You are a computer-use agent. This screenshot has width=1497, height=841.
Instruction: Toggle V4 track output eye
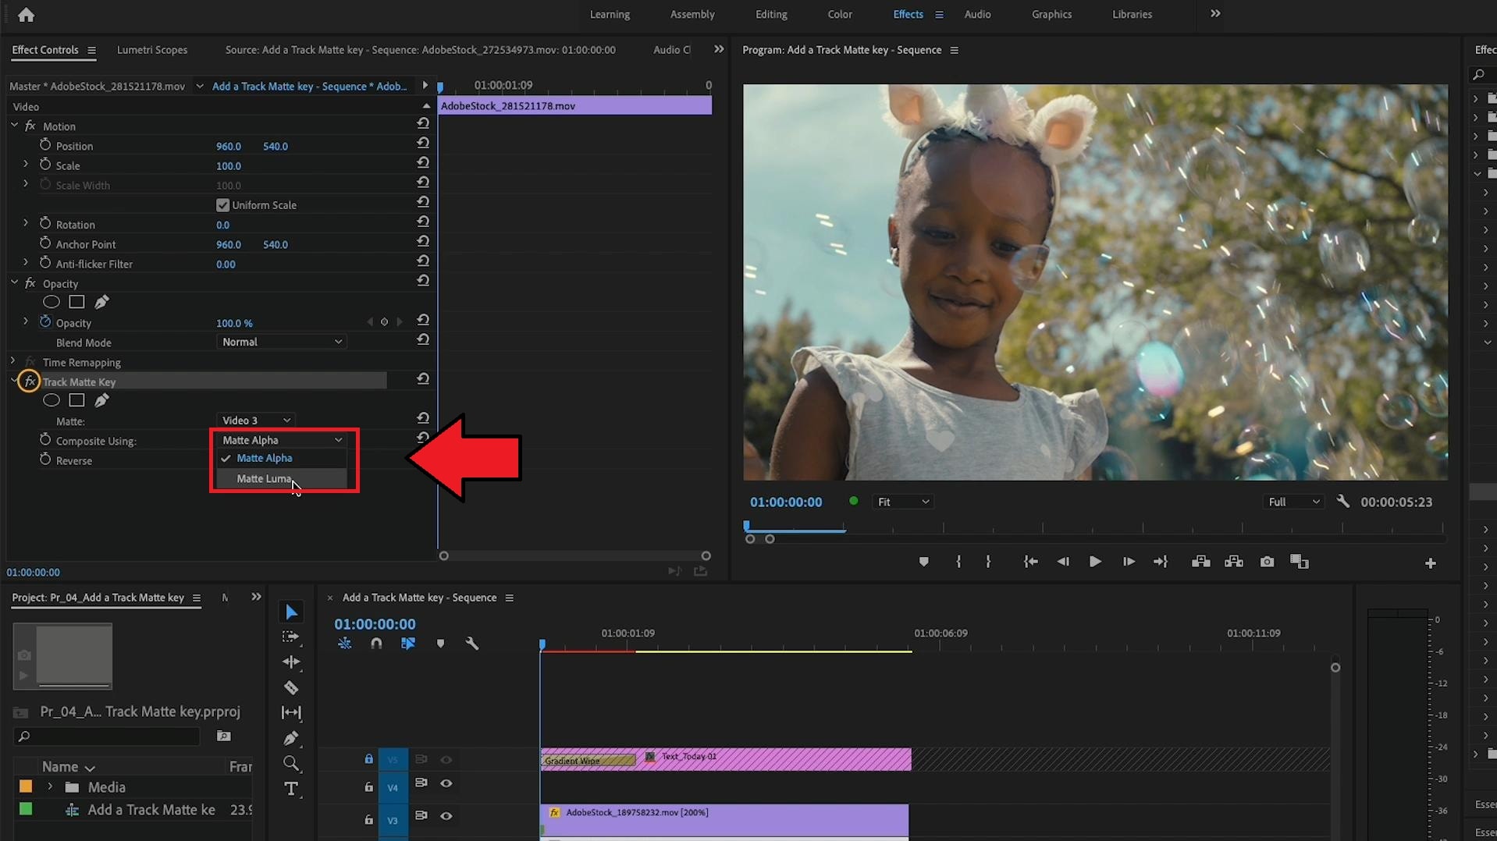point(446,783)
